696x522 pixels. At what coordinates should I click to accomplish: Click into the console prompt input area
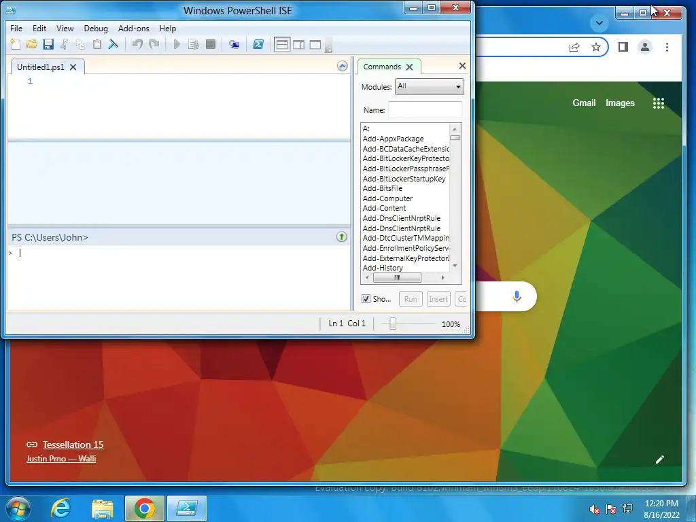[x=179, y=277]
